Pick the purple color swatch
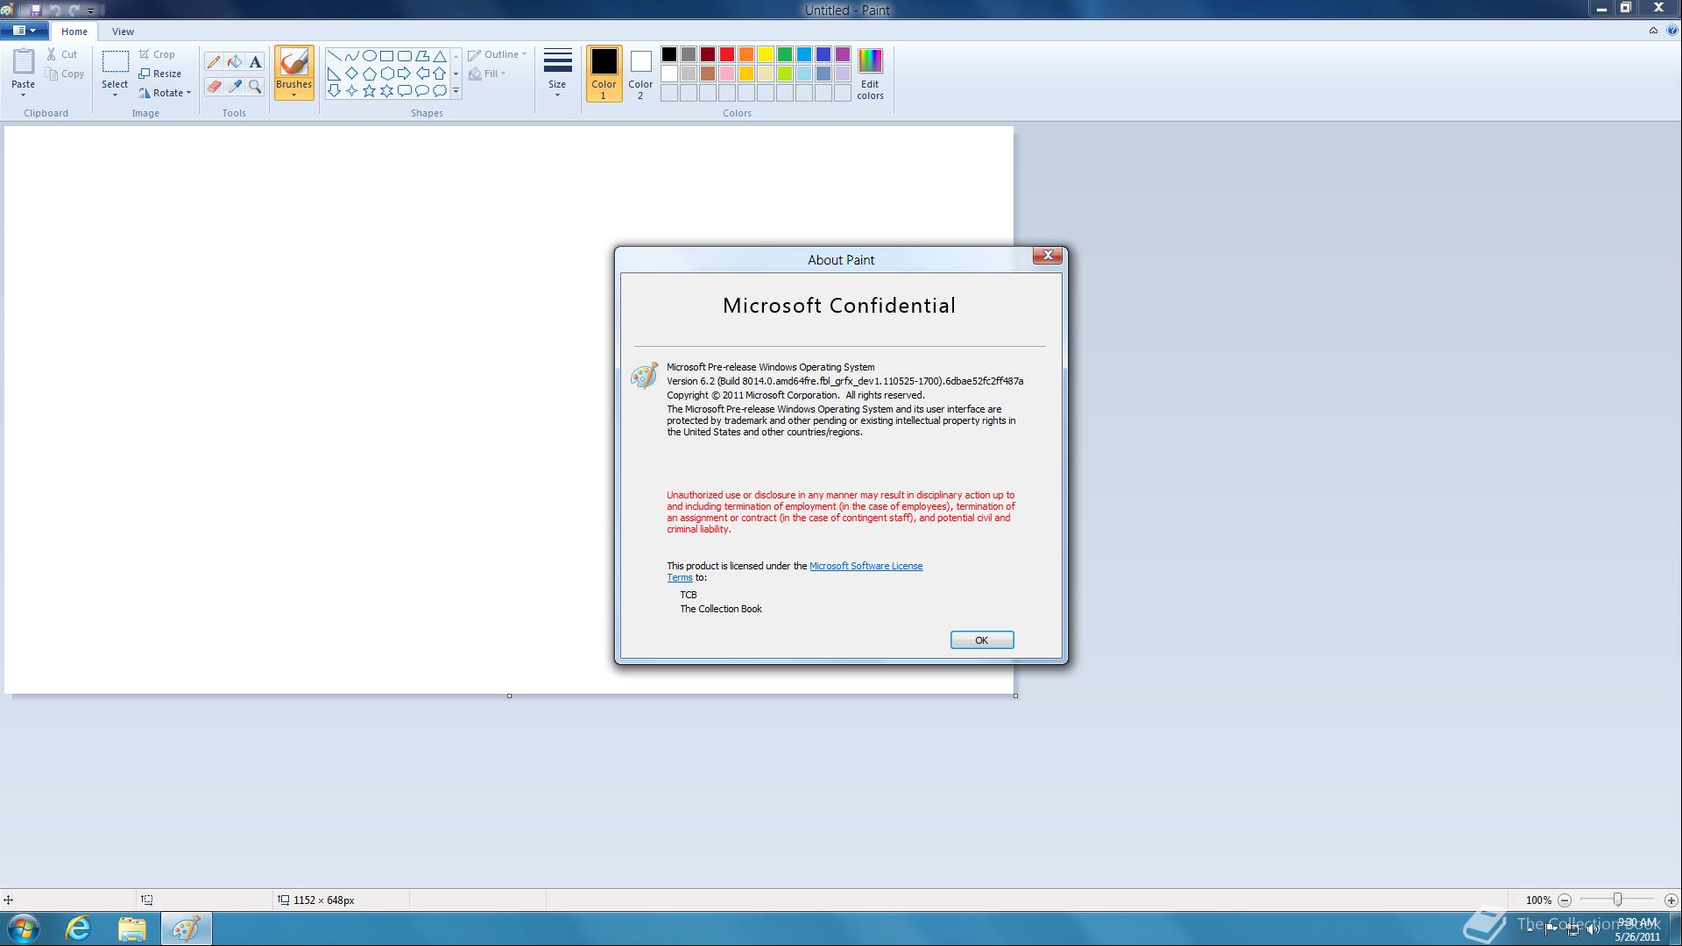The image size is (1682, 946). coord(843,54)
